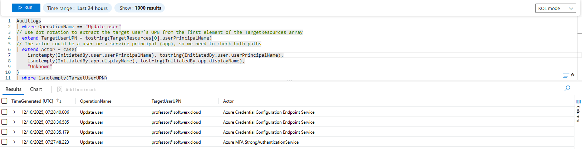Open the Columns panel icon on the right
The image size is (585, 149).
[x=578, y=102]
